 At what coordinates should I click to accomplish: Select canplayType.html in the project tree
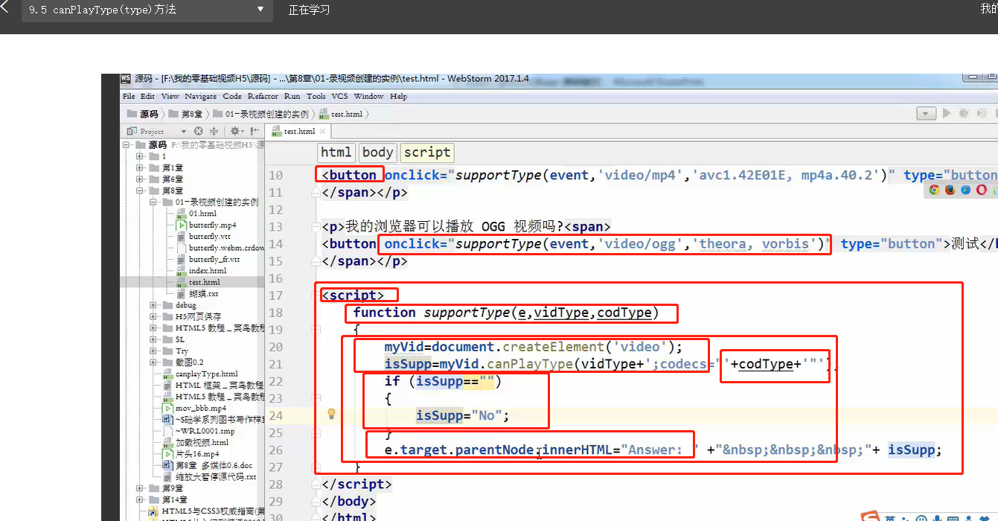click(x=200, y=374)
